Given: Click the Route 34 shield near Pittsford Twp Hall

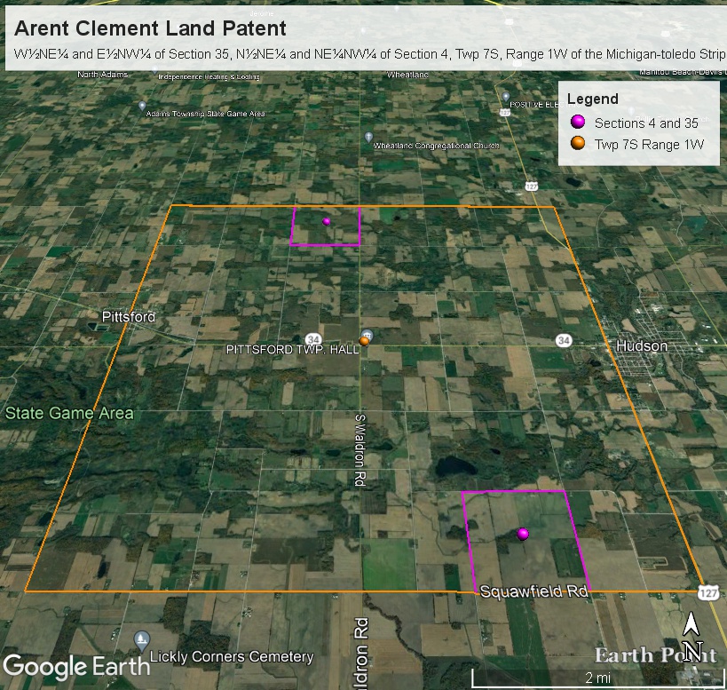Looking at the screenshot, I should 312,339.
